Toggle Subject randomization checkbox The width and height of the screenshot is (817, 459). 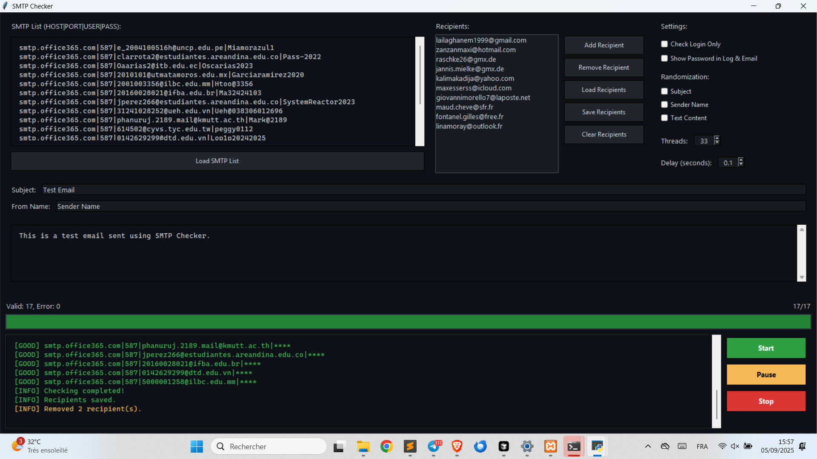click(664, 91)
